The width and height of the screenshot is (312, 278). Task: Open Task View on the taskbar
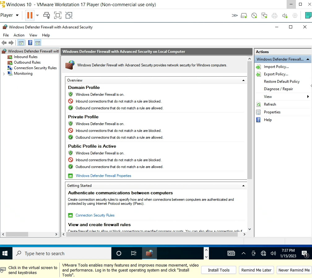(133, 253)
